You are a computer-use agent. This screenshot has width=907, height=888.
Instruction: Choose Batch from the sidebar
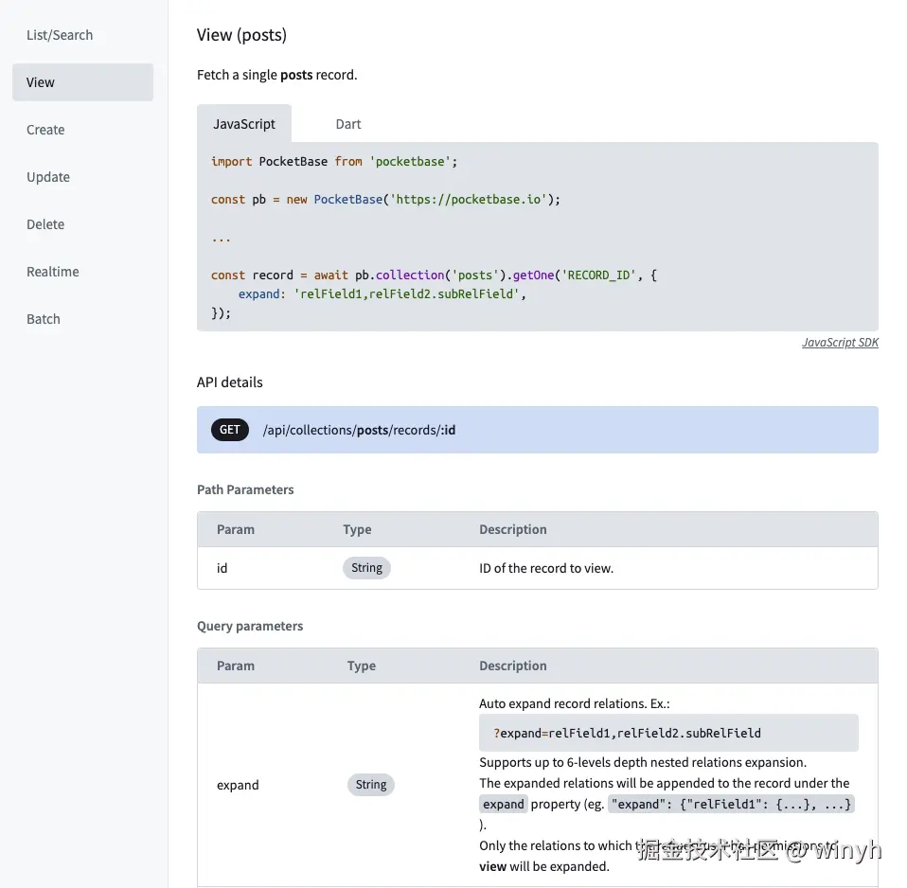[44, 319]
